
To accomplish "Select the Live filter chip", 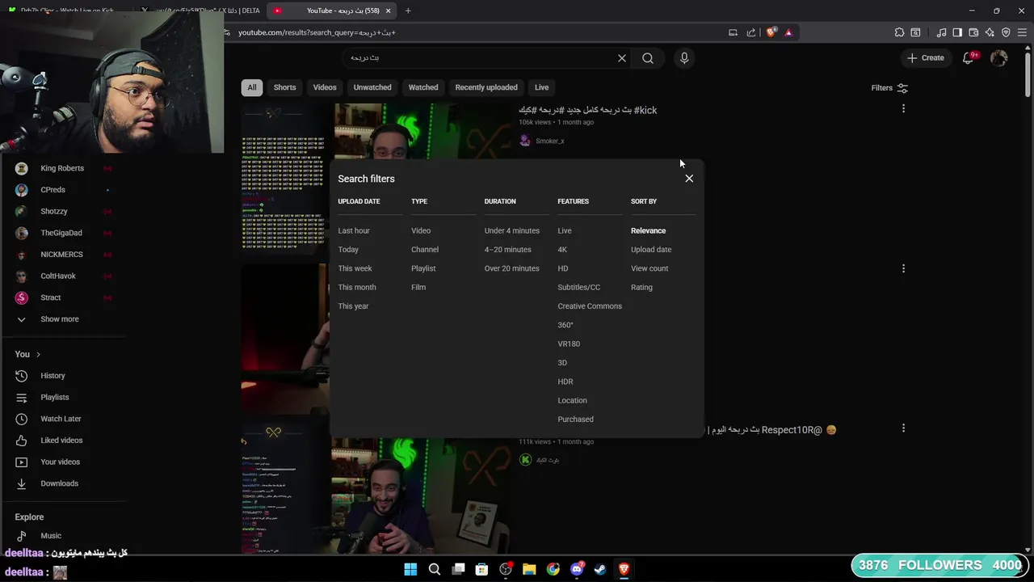I will (541, 87).
